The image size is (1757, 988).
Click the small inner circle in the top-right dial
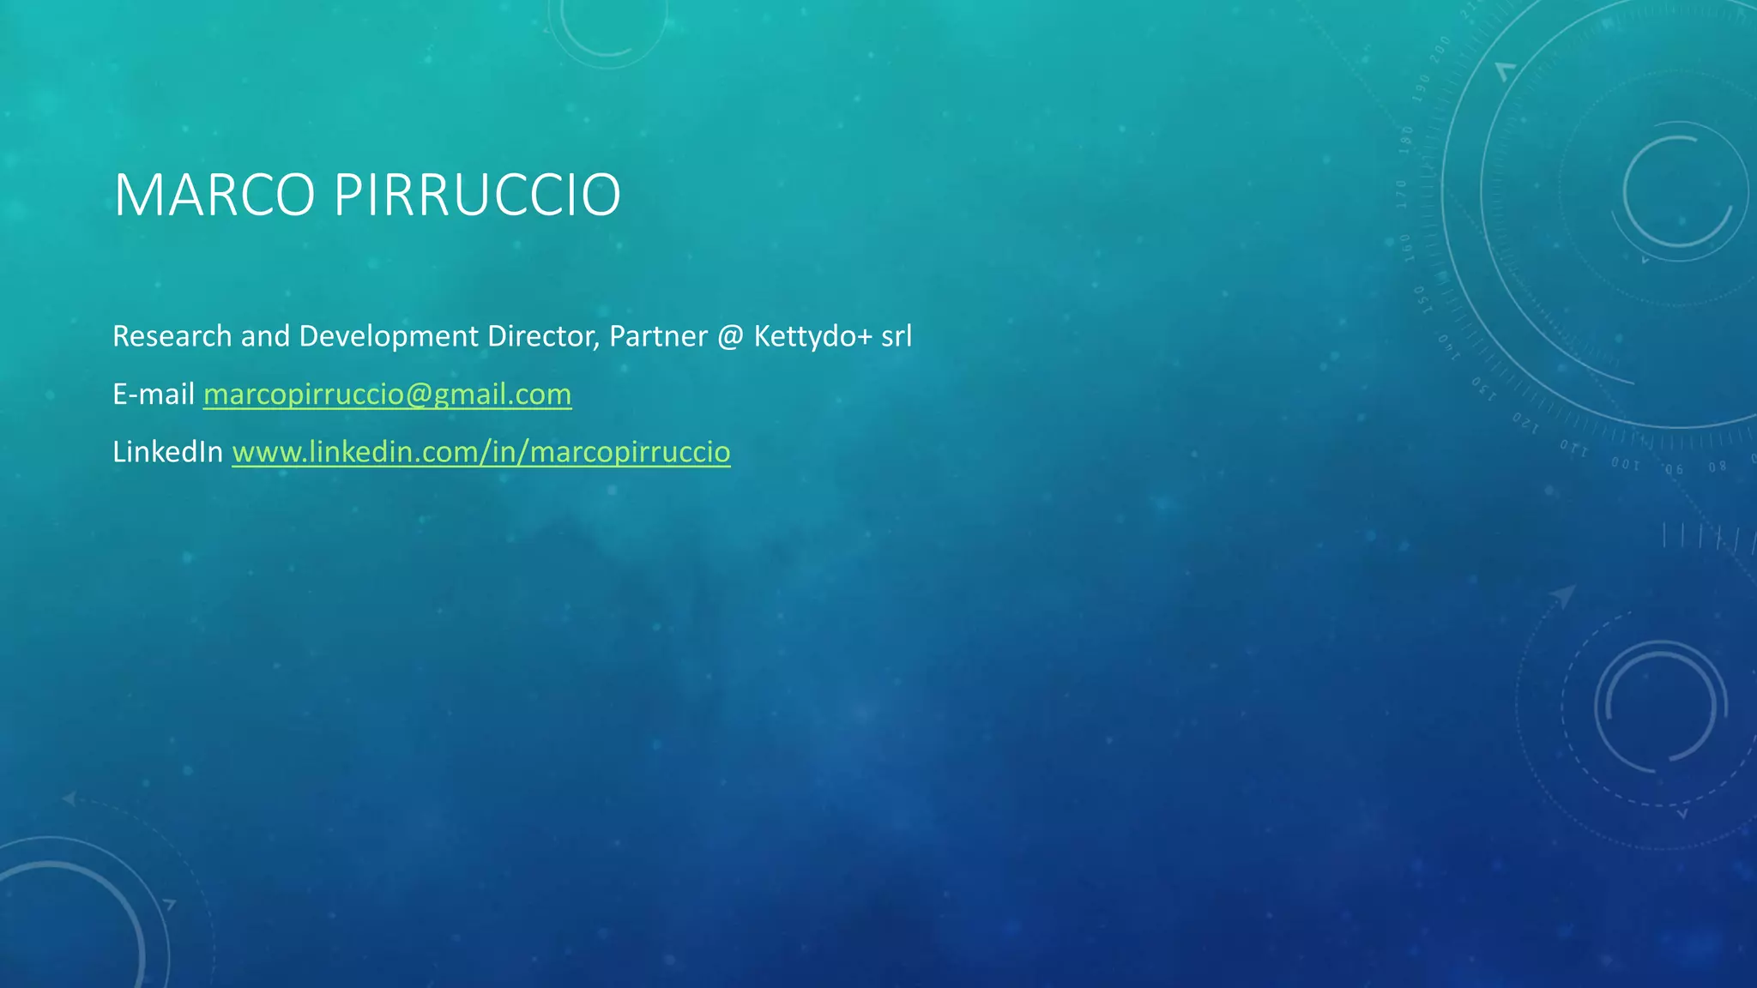1677,193
